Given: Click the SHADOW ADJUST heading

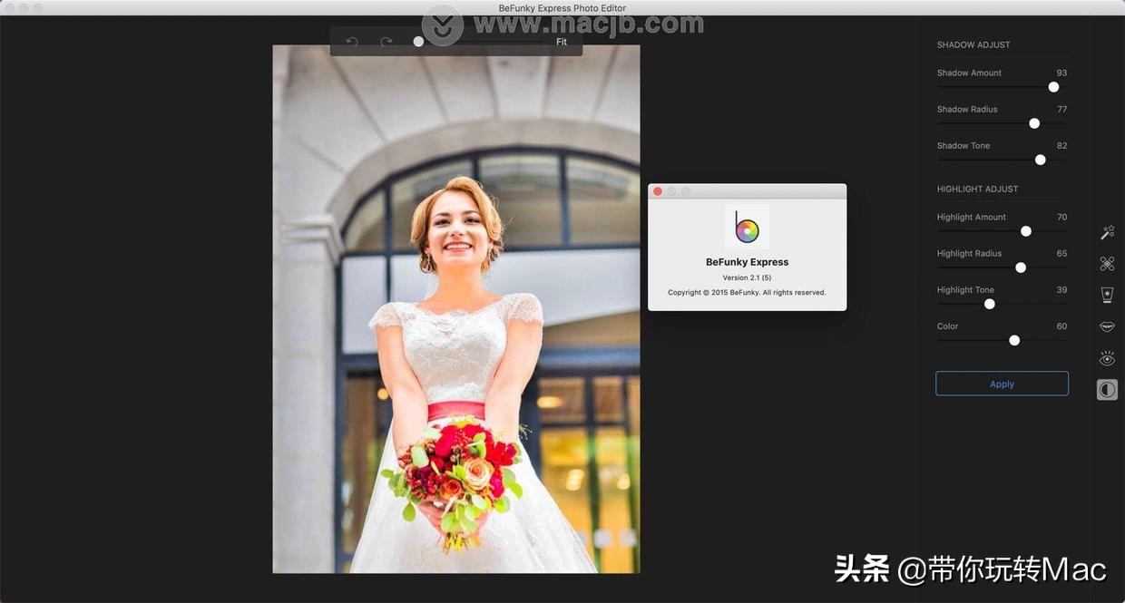Looking at the screenshot, I should click(x=973, y=44).
